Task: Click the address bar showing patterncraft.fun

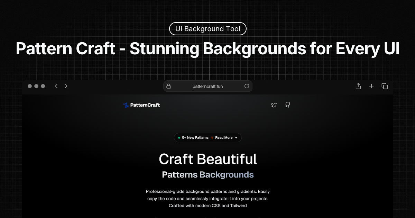Action: [207, 86]
